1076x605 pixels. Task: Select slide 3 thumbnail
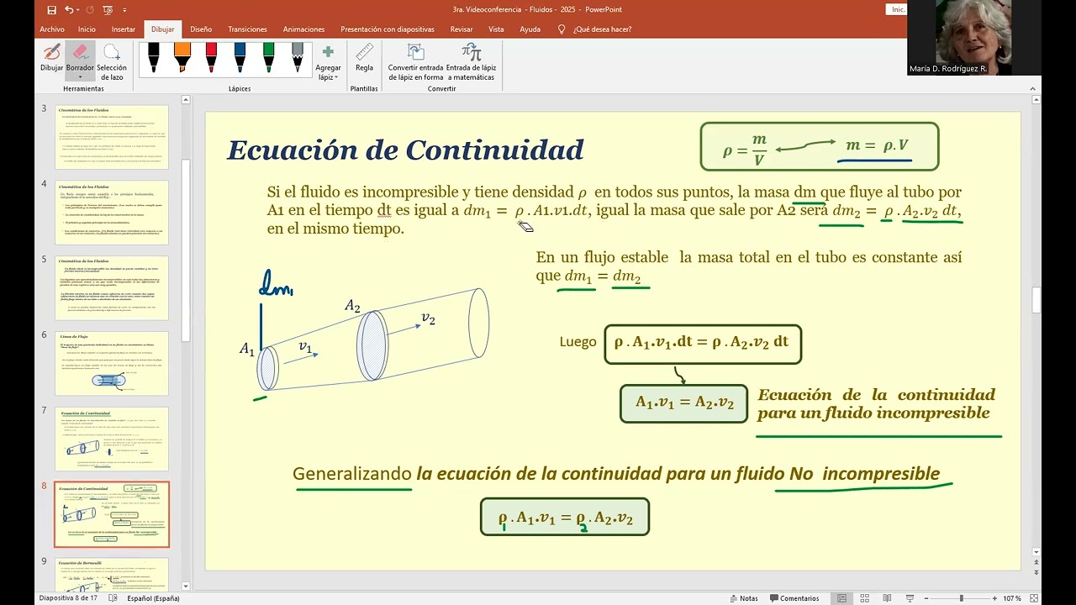112,137
